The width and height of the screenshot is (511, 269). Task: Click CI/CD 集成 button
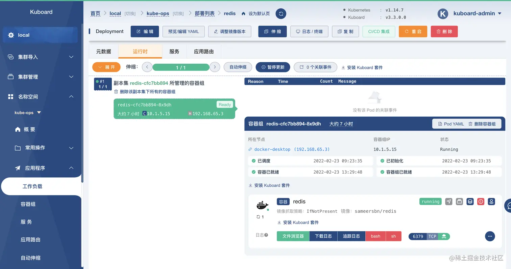pyautogui.click(x=379, y=31)
